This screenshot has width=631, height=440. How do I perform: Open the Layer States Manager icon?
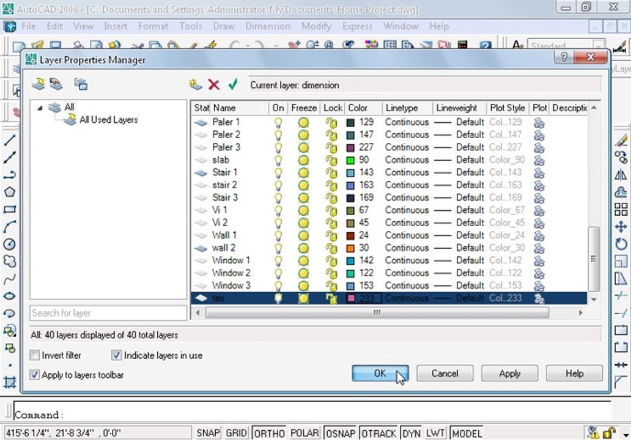click(x=81, y=84)
